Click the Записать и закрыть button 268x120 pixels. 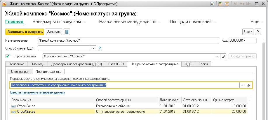25,32
